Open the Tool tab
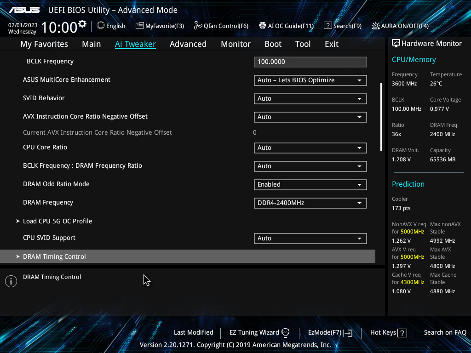 tap(303, 44)
